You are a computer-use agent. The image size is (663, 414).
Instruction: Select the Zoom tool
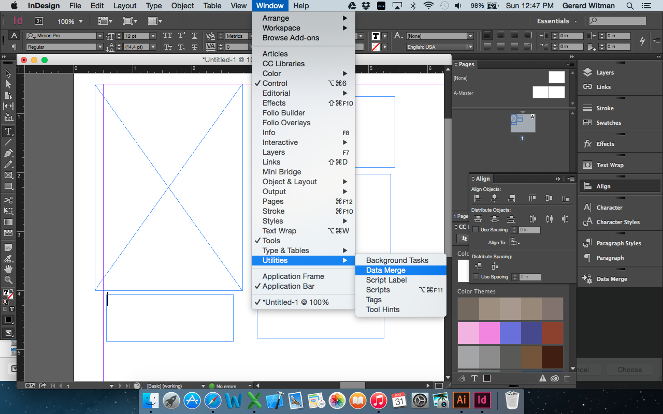8,280
